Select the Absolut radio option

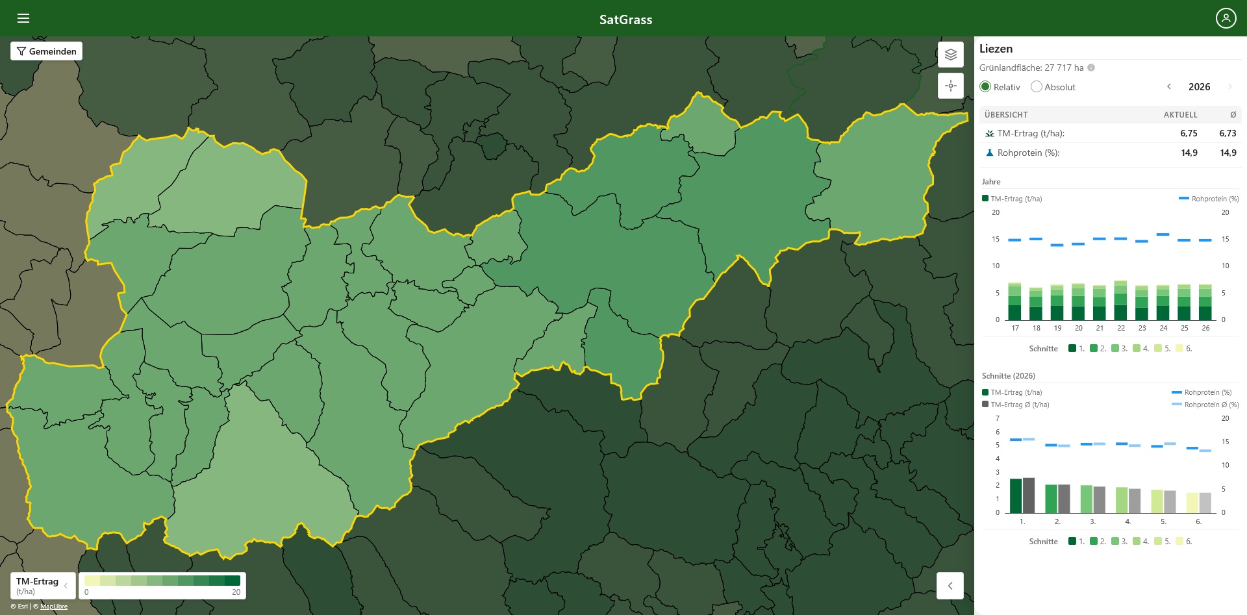(1037, 87)
